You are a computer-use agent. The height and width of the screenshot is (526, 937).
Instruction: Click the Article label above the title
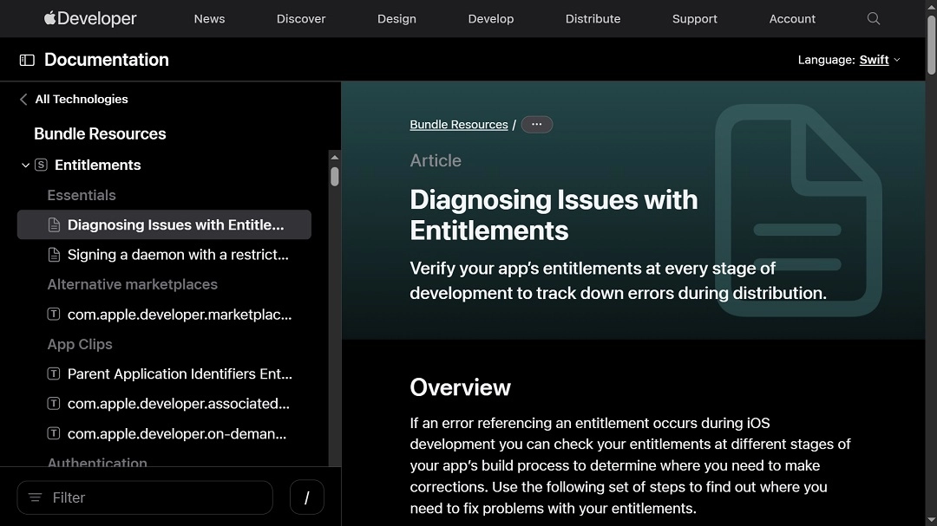(436, 160)
